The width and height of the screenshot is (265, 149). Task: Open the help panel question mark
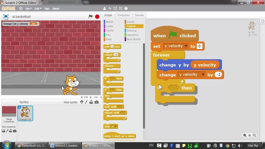(x=263, y=21)
